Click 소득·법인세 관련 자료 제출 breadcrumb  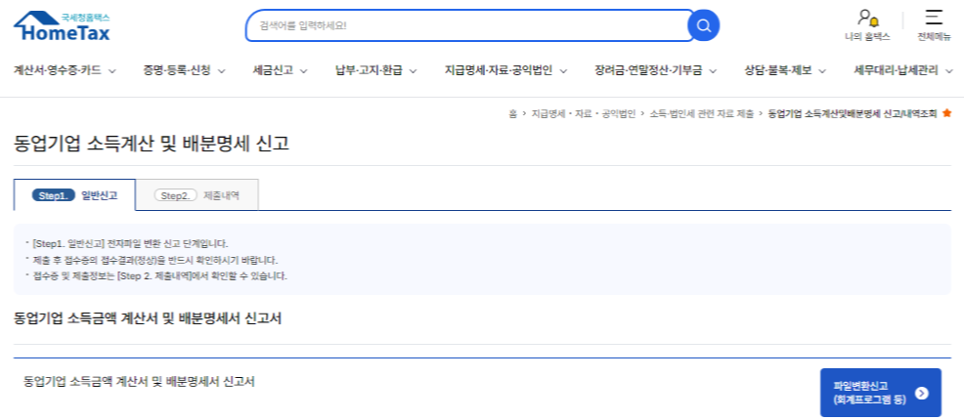pyautogui.click(x=701, y=114)
